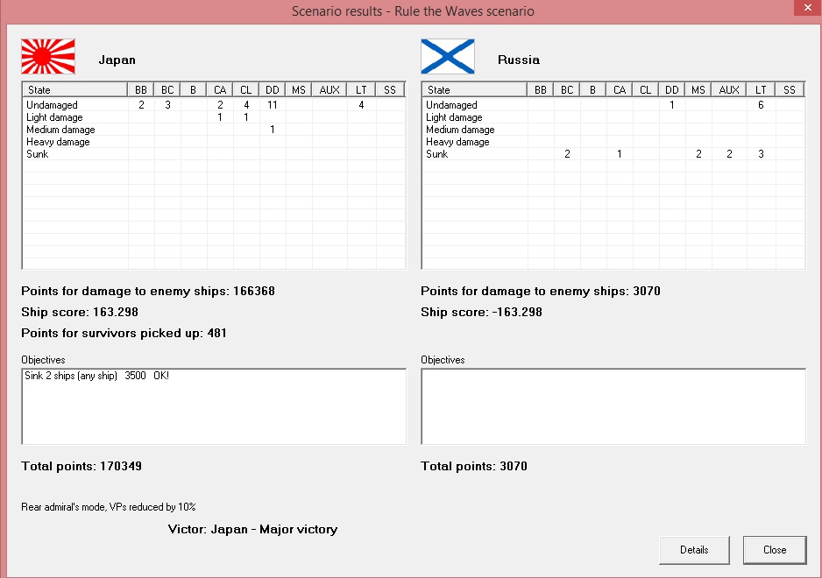
Task: Click 'Victor: Japan - Major victory' text
Action: click(x=252, y=529)
